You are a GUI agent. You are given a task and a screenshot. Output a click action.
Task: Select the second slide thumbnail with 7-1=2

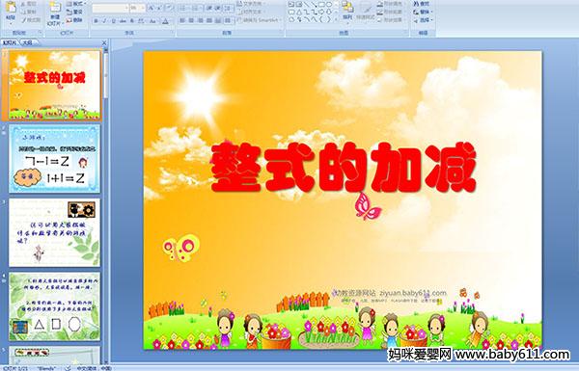[x=55, y=159]
